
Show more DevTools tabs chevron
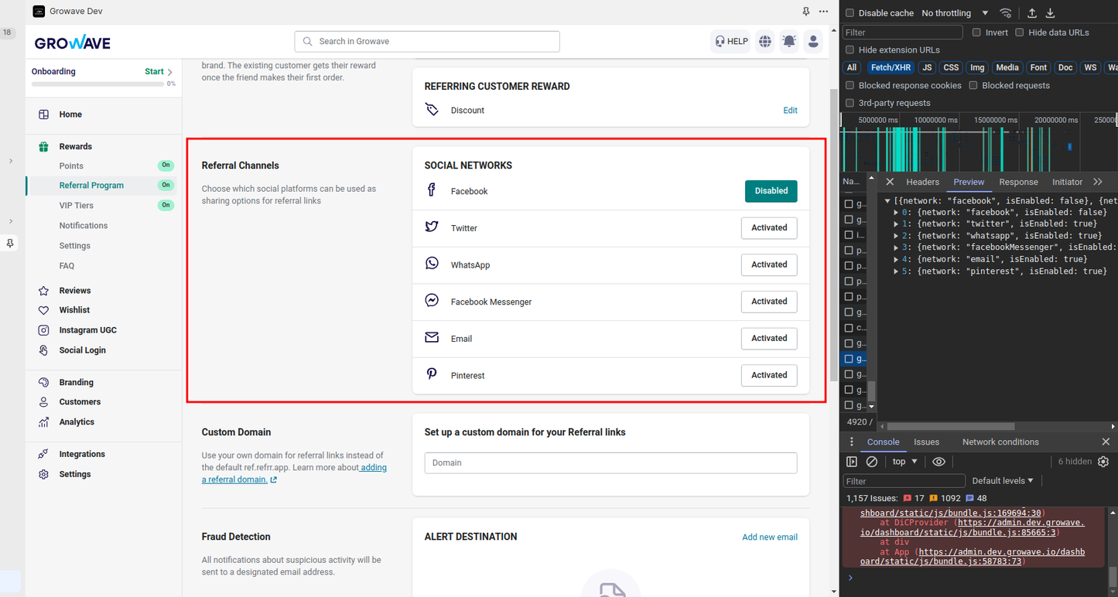pyautogui.click(x=1098, y=182)
